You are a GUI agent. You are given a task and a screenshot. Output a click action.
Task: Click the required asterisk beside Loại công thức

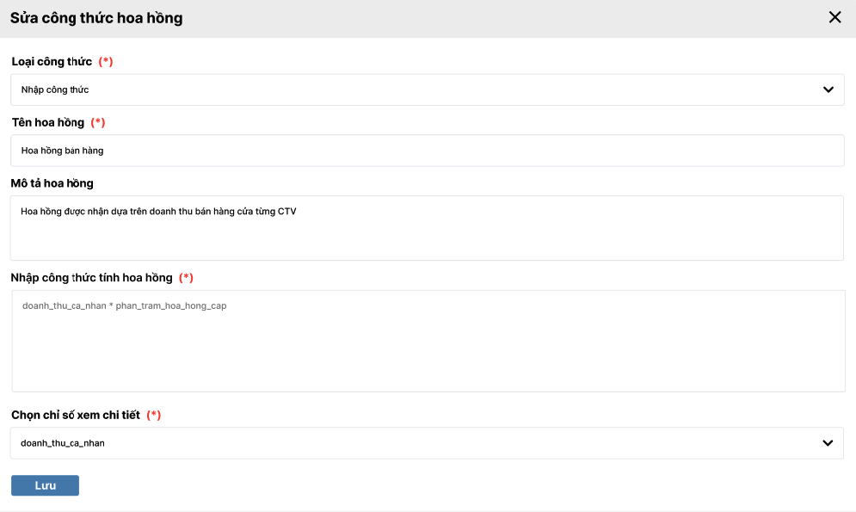pos(106,62)
